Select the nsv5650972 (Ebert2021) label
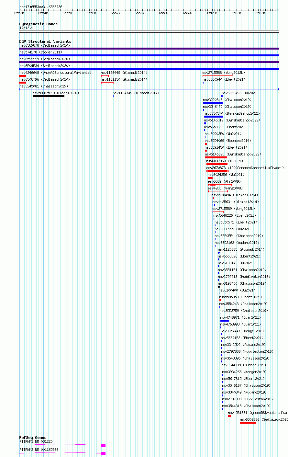 [x=236, y=222]
